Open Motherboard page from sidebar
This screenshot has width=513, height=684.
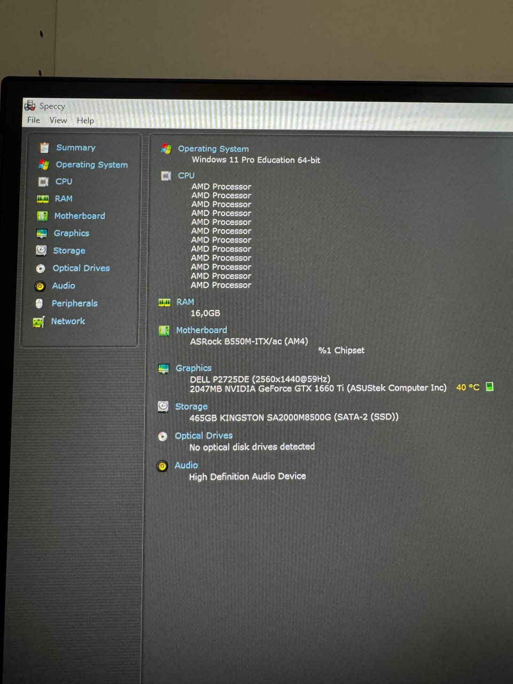(x=80, y=216)
